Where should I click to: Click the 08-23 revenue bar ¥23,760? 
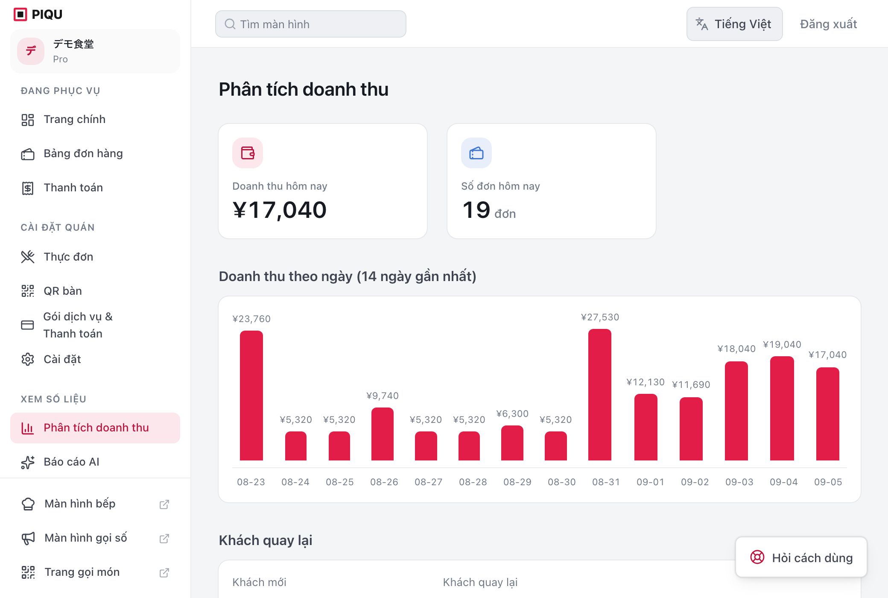[251, 396]
